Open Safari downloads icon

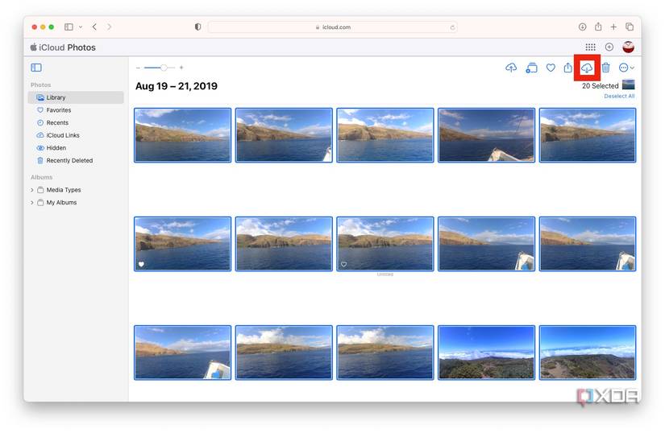(x=582, y=27)
